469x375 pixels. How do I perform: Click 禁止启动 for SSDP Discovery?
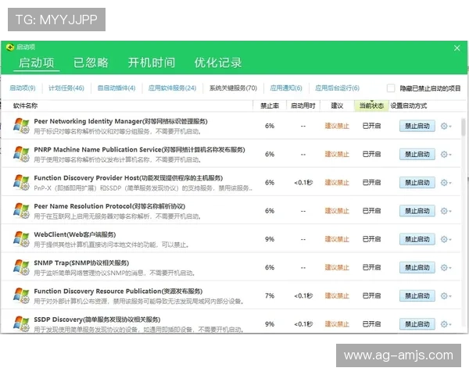(417, 324)
